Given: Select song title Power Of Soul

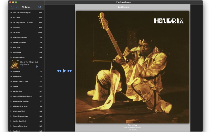Looking at the screenshot, I should tap(17, 77).
